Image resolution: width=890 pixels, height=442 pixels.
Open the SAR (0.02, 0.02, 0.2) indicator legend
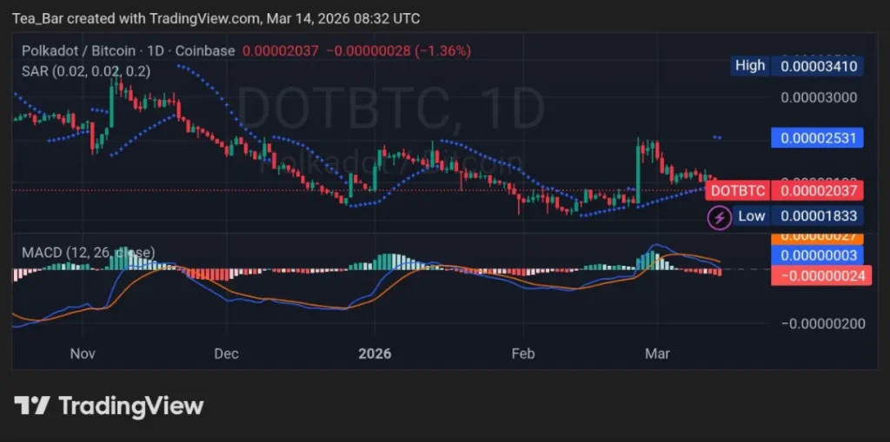(85, 71)
